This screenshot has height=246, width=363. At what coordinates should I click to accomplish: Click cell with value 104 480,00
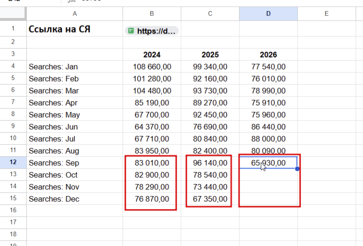click(x=152, y=91)
